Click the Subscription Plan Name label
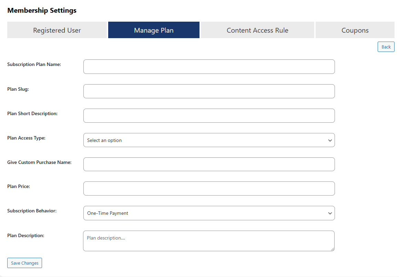399x277 pixels. pos(34,64)
